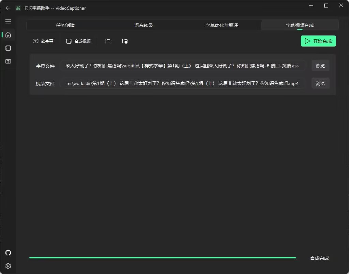Switch to the 任务创建 tab
The width and height of the screenshot is (349, 274).
[x=65, y=25]
